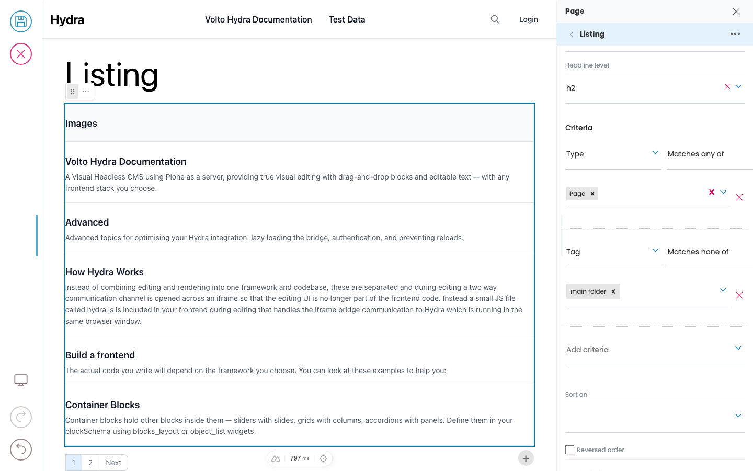753x471 pixels.
Task: Open the search magnifier icon
Action: pyautogui.click(x=495, y=19)
